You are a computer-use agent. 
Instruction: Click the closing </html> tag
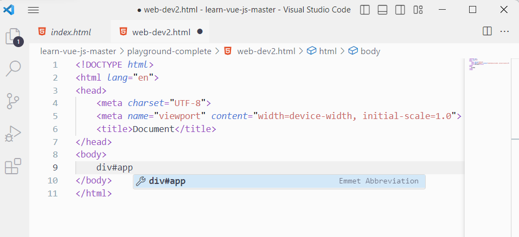pos(94,193)
